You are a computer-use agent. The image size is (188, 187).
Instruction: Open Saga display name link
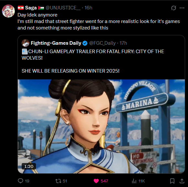click(x=31, y=8)
